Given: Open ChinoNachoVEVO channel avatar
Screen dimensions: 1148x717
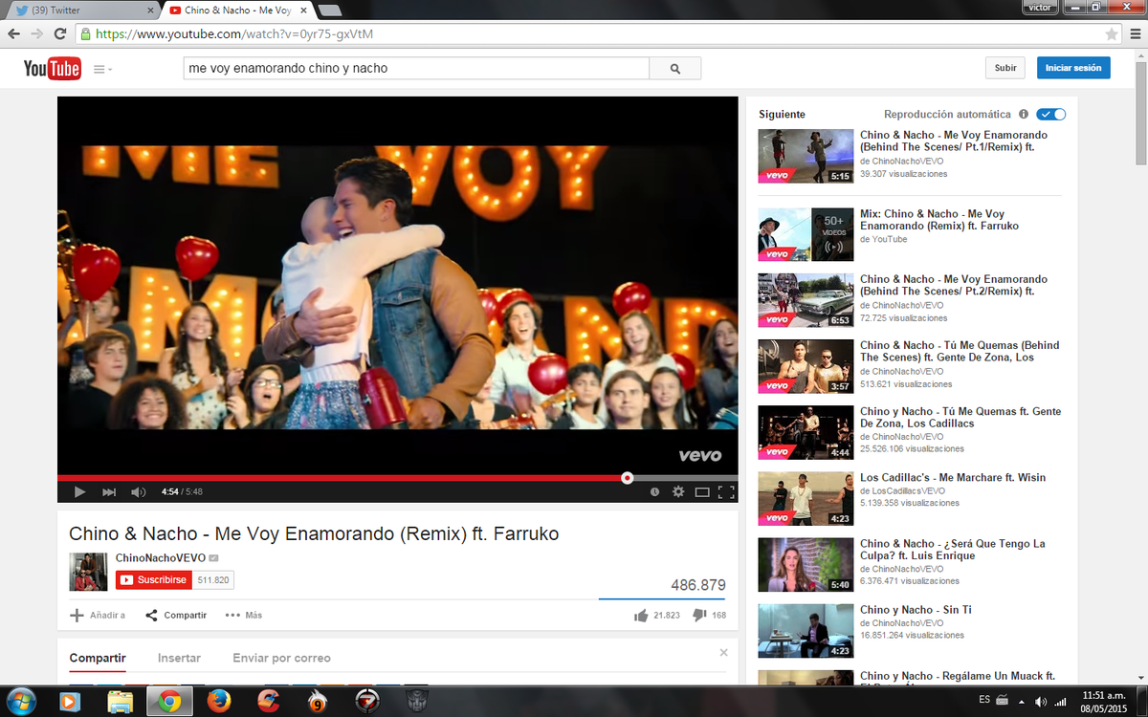Looking at the screenshot, I should click(x=88, y=572).
